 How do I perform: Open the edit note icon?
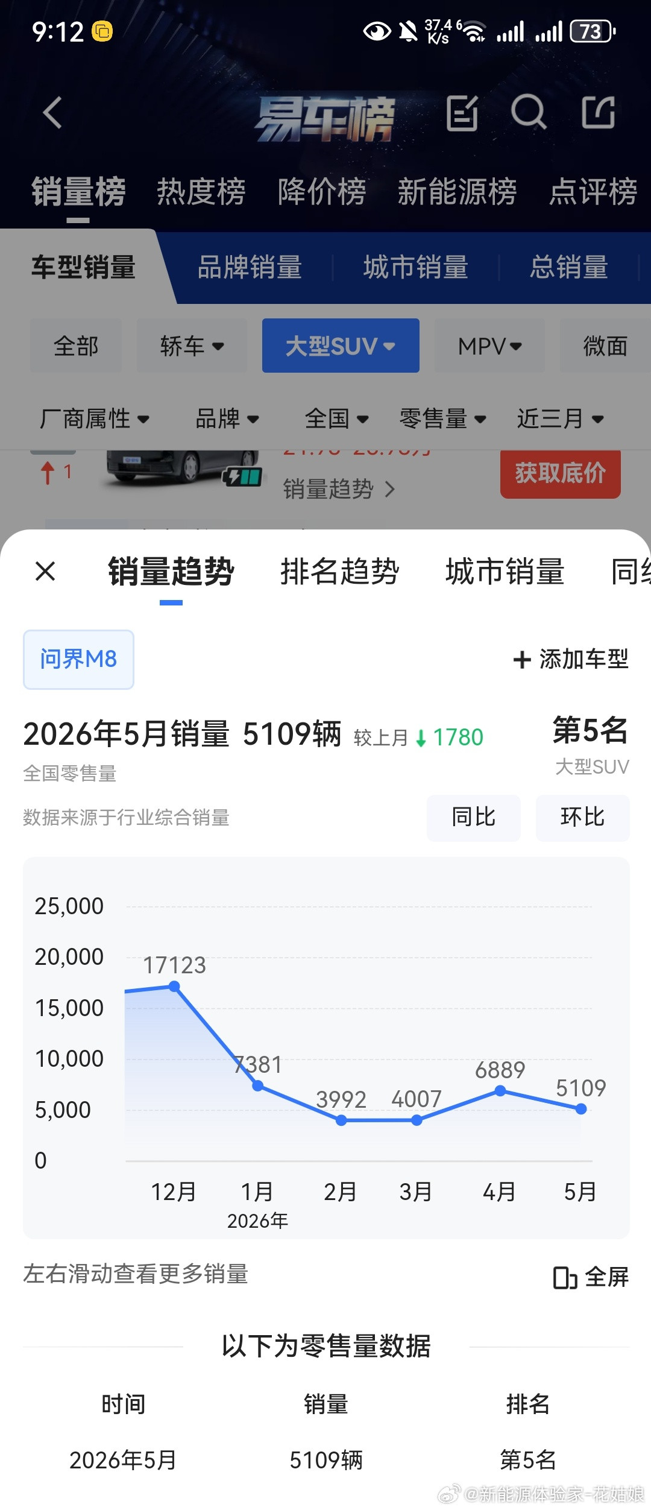tap(462, 113)
